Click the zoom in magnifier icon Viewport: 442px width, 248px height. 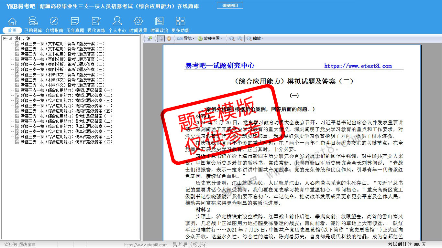[240, 38]
